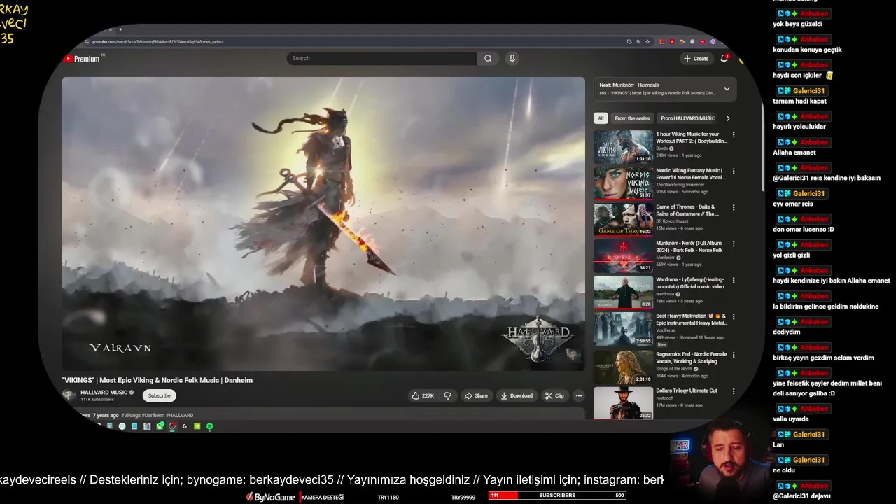Screen dimensions: 896x504
Task: Click the chat message 'don omar lucenzo :D'
Action: pos(804,230)
